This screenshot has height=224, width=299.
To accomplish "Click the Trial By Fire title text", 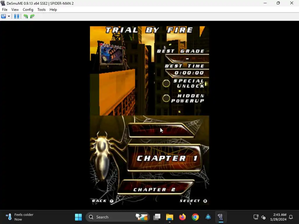I will [x=149, y=30].
